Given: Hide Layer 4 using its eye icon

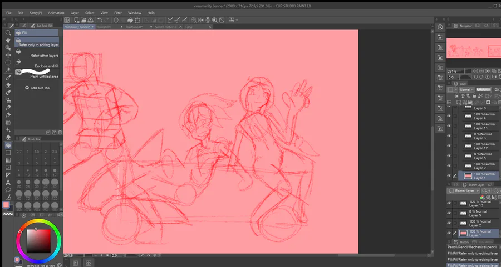Looking at the screenshot, I should (449, 116).
